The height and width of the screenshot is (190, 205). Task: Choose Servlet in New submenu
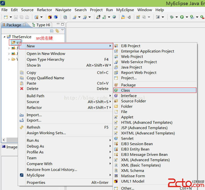[155, 139]
